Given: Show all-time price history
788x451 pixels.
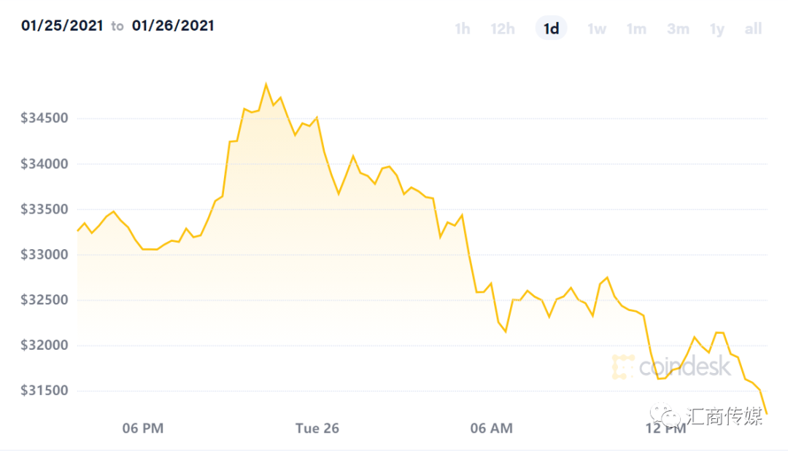Looking at the screenshot, I should [753, 28].
